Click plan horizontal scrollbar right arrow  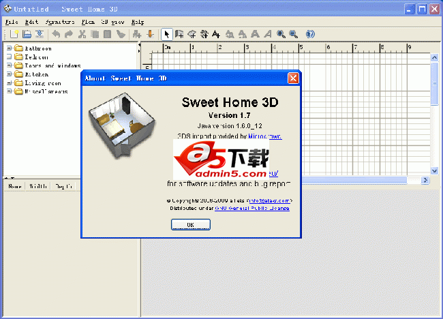click(425, 180)
